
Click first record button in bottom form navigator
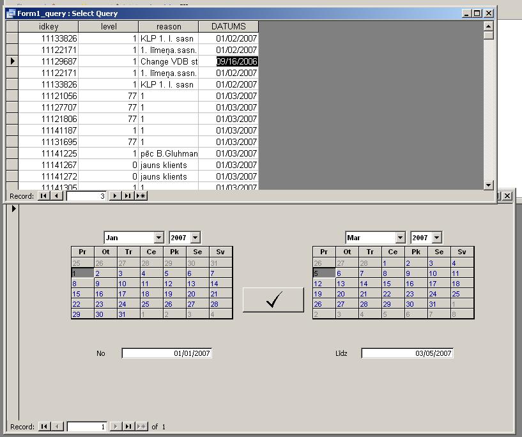coord(43,426)
